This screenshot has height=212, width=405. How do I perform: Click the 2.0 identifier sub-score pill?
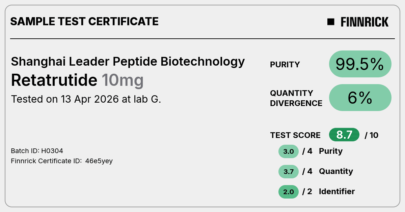tap(289, 192)
